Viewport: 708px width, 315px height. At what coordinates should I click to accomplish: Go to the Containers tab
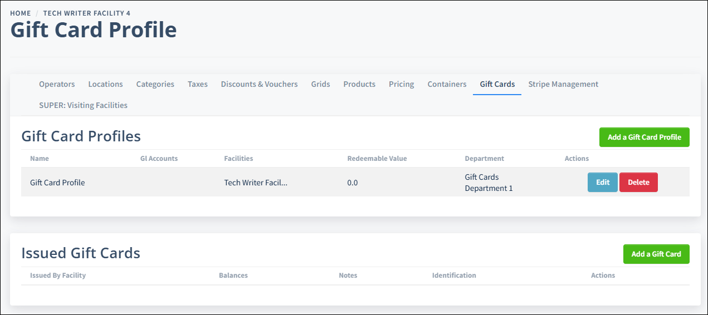click(x=447, y=84)
